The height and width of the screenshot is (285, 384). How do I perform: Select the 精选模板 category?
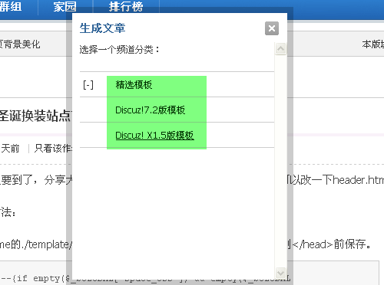point(134,85)
